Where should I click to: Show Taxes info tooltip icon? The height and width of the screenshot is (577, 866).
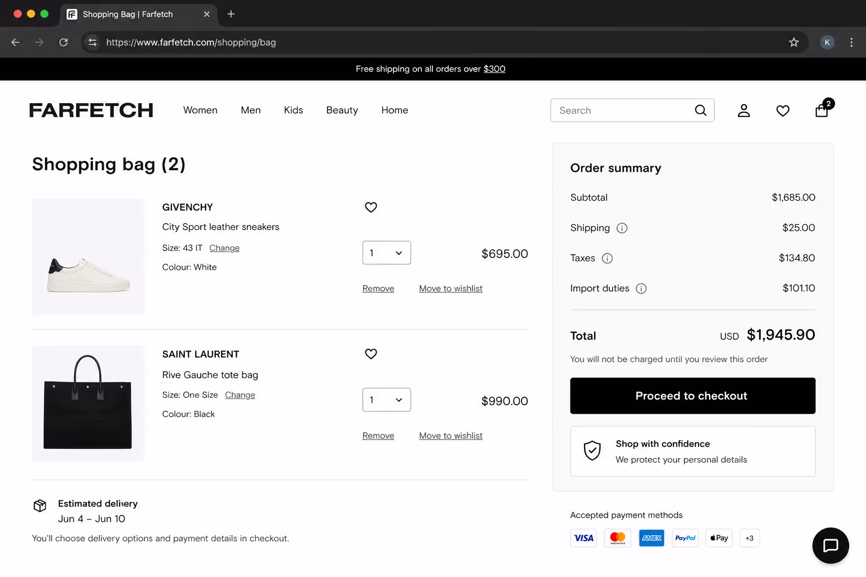(x=607, y=258)
